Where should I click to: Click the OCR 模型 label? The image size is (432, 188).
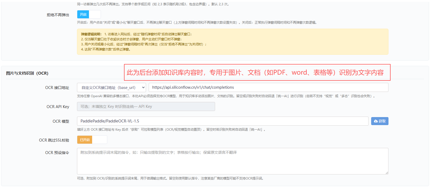[x=61, y=121]
